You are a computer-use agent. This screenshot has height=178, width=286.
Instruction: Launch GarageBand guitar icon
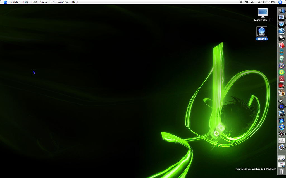pos(282,100)
